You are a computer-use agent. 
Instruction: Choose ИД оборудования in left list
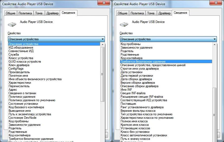click(x=54, y=48)
